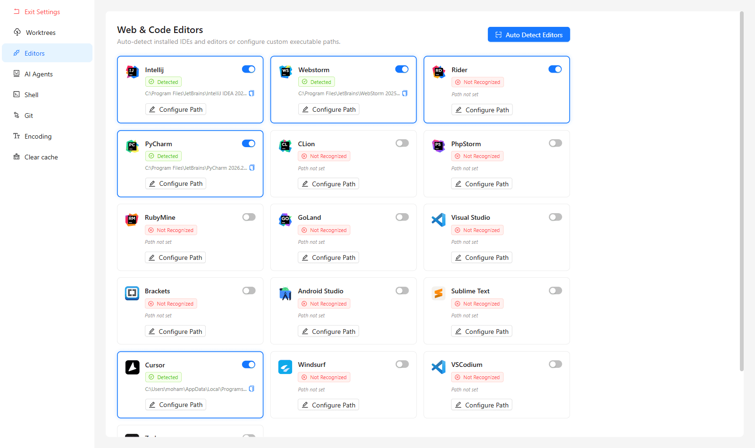The height and width of the screenshot is (448, 755).
Task: Configure Path for WebStorm
Action: coord(329,109)
